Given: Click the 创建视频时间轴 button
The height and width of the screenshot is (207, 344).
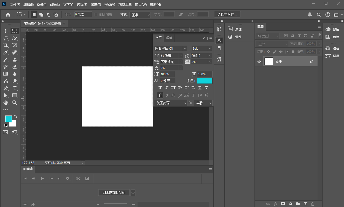Looking at the screenshot, I should (x=114, y=193).
